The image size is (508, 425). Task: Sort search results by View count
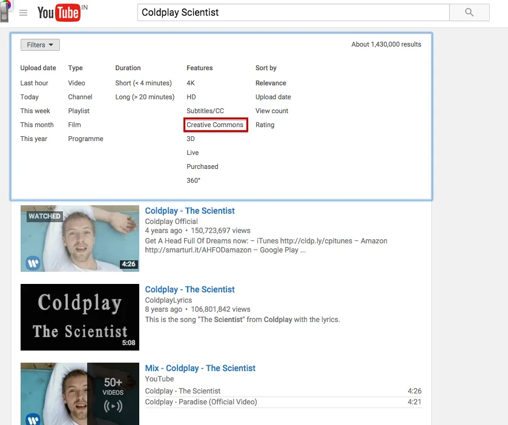[x=272, y=111]
